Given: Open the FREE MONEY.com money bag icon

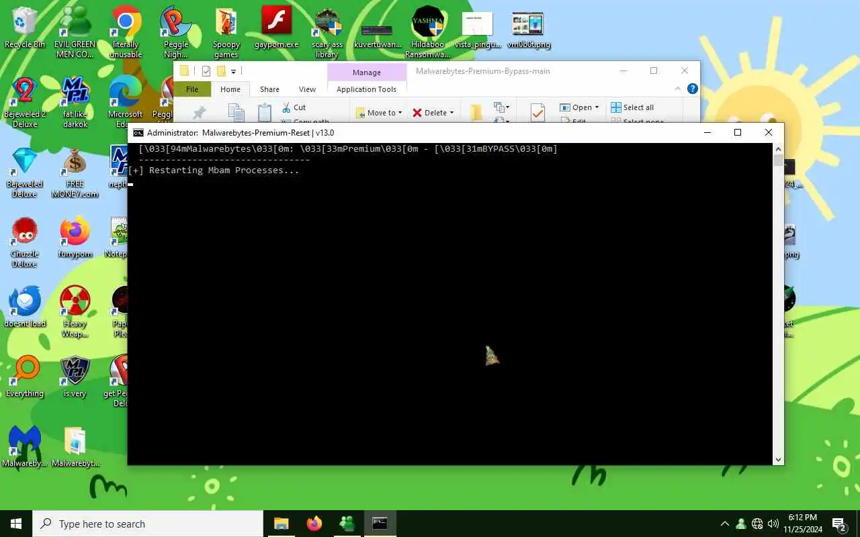Looking at the screenshot, I should [75, 173].
